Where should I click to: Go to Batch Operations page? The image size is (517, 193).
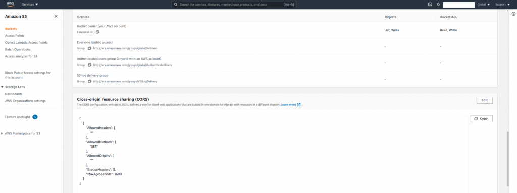coord(18,49)
